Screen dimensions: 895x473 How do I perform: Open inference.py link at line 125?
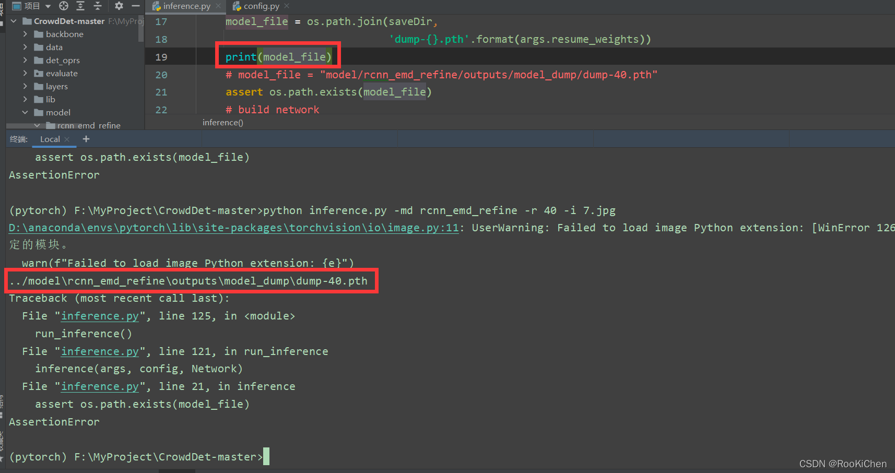click(100, 316)
